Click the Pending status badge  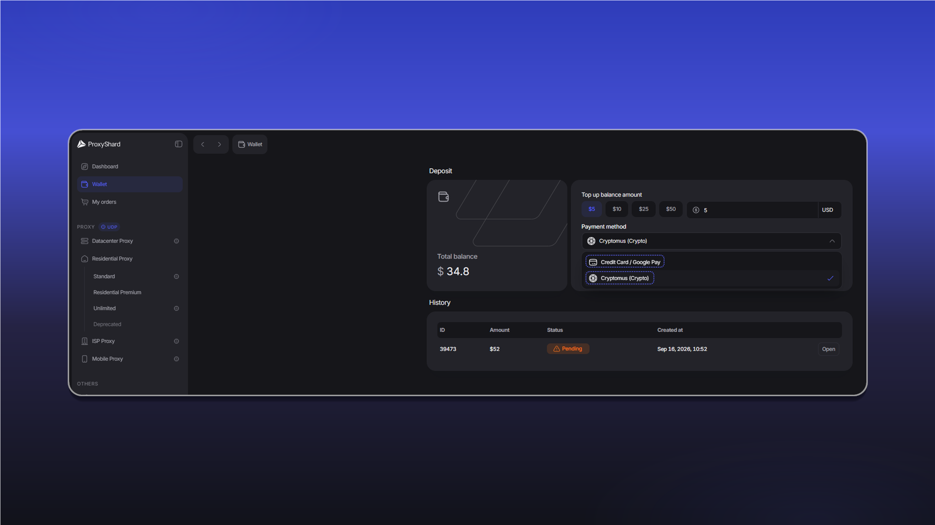point(568,349)
